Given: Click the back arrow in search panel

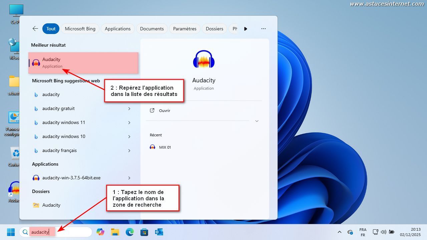Looking at the screenshot, I should (x=35, y=29).
